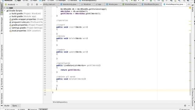Open gradle.properties file

[26, 25]
